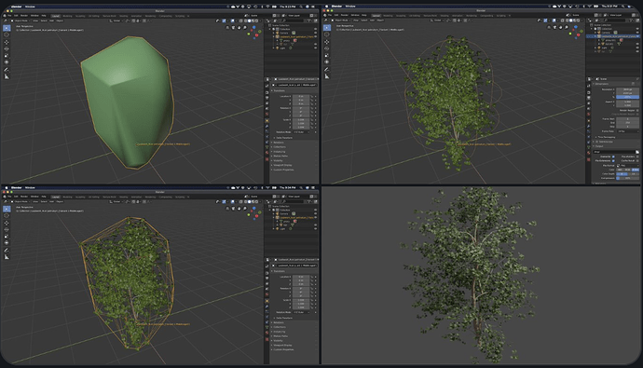
Task: Adjust the Compression slider in top-right window
Action: [x=627, y=178]
